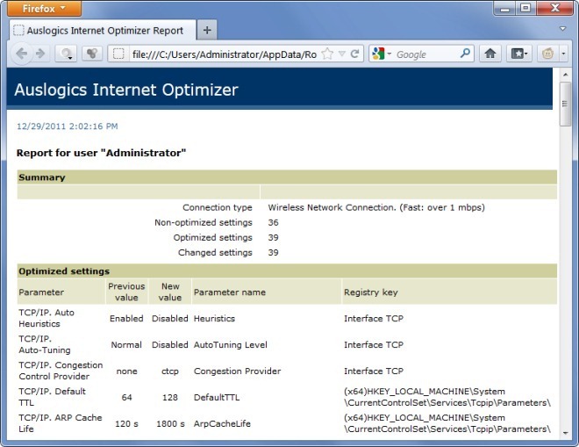Click the Non-optimized settings value 36

(273, 222)
